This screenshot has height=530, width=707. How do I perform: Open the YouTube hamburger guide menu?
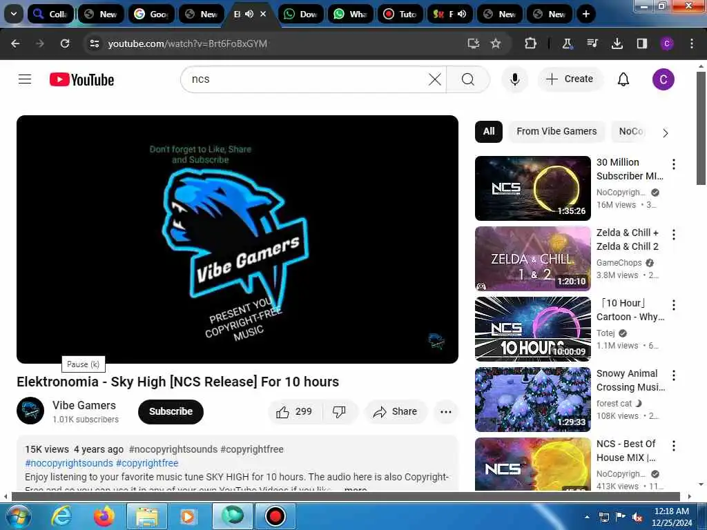click(25, 79)
